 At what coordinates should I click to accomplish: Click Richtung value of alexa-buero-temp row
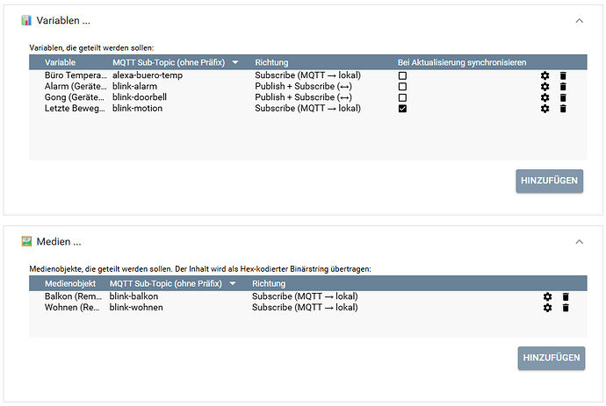click(x=307, y=75)
